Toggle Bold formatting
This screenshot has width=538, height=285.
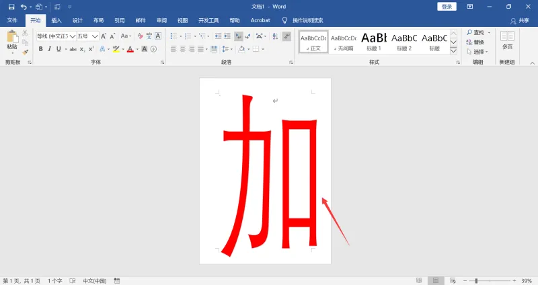pos(40,49)
